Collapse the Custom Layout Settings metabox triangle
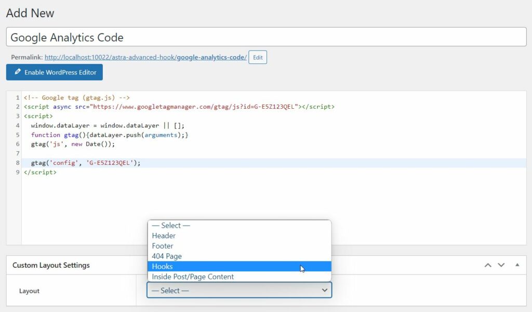Viewport: 532px width, 312px height. (x=517, y=265)
